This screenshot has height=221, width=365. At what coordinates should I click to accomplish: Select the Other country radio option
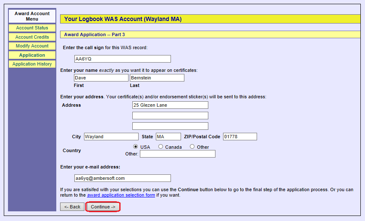192,147
